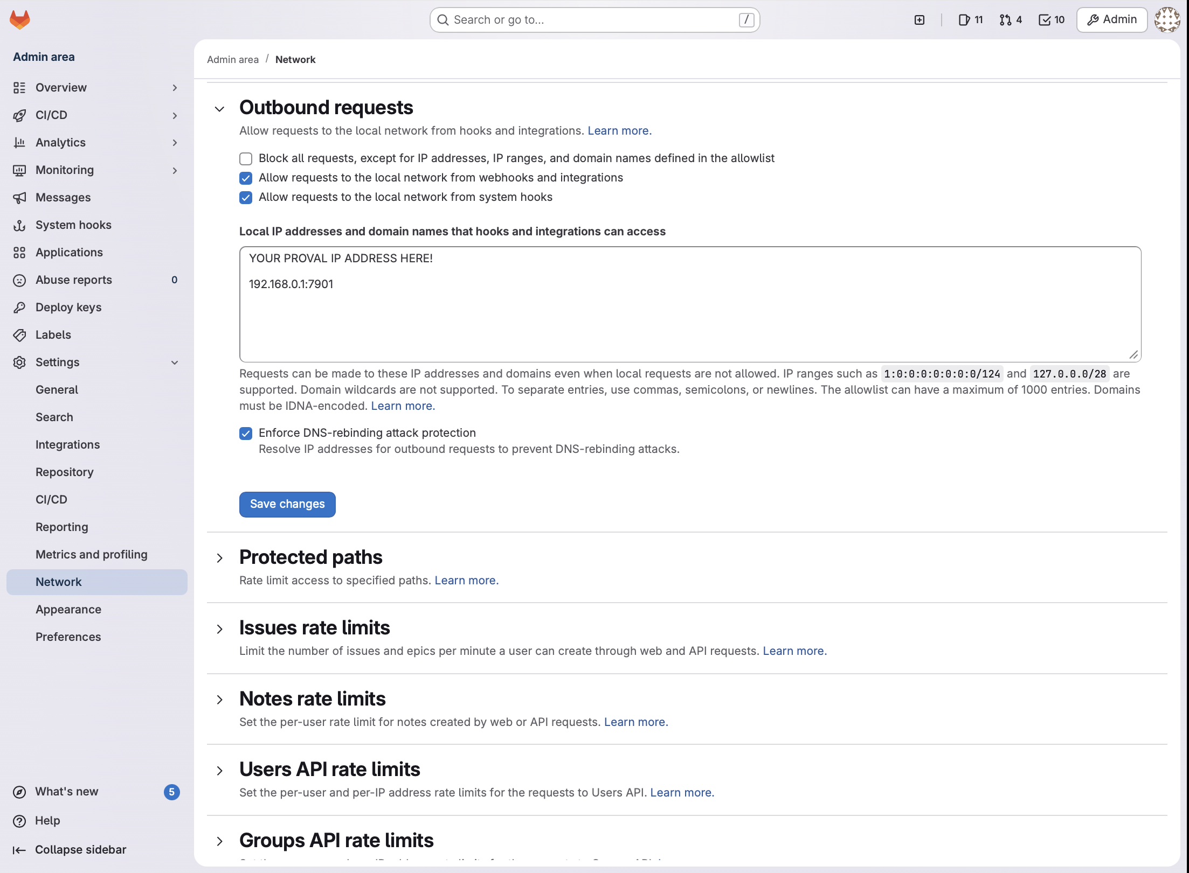Click the Monitoring screen icon
The height and width of the screenshot is (873, 1189).
[x=19, y=170]
